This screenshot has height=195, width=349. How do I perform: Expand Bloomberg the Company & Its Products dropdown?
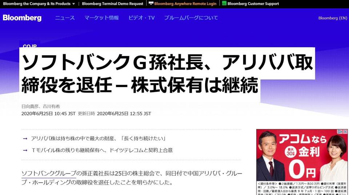[39, 4]
